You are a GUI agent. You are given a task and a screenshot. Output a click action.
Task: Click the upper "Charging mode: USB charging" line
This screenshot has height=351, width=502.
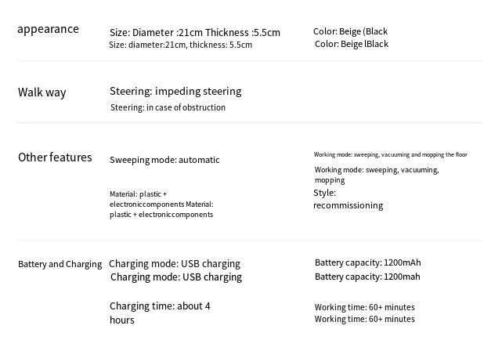[x=175, y=263]
